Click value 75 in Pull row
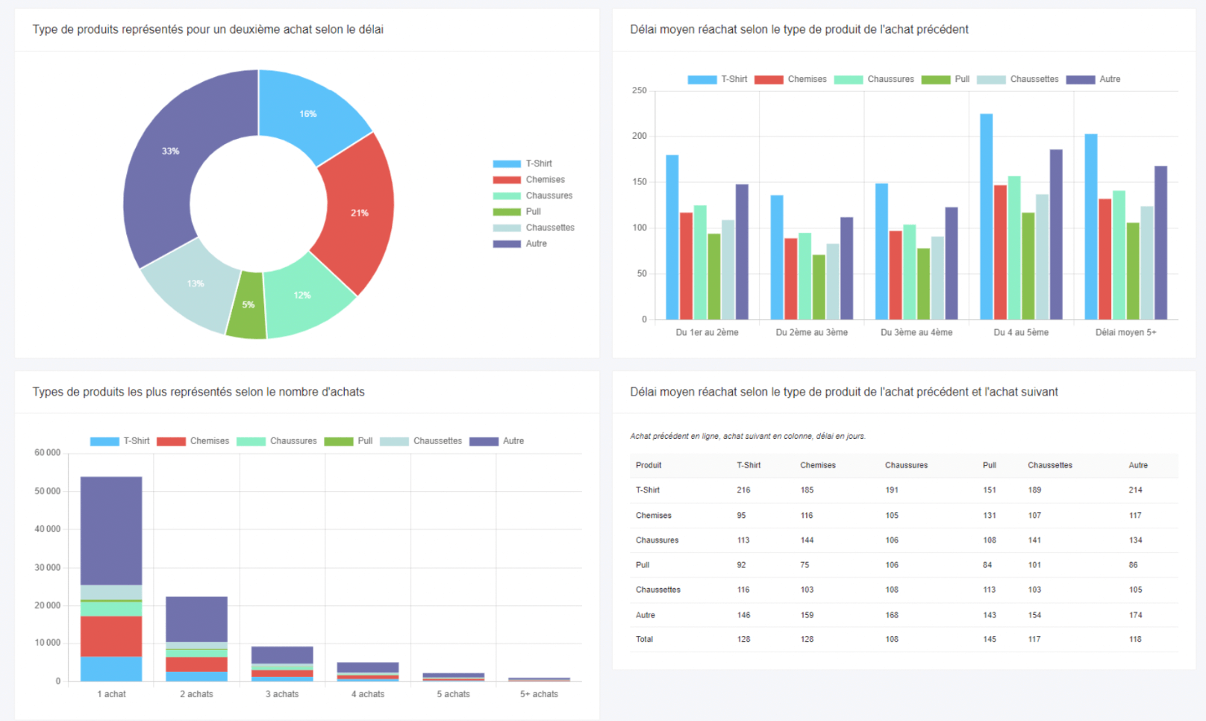This screenshot has height=721, width=1206. coord(804,565)
